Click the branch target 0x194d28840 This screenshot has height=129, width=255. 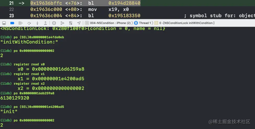pyautogui.click(x=125, y=3)
